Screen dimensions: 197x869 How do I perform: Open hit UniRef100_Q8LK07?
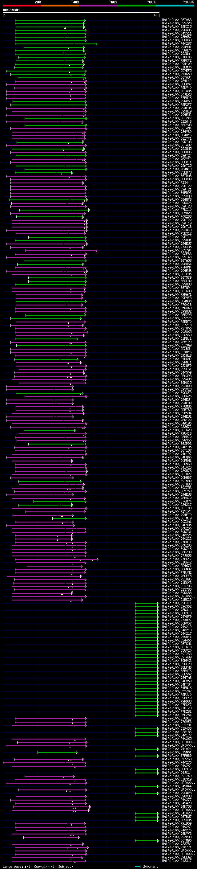click(x=177, y=84)
